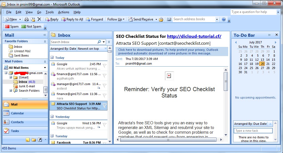Click the folder icon next to Send/Receive
Screen dimensions: 283x153
click(x=161, y=19)
